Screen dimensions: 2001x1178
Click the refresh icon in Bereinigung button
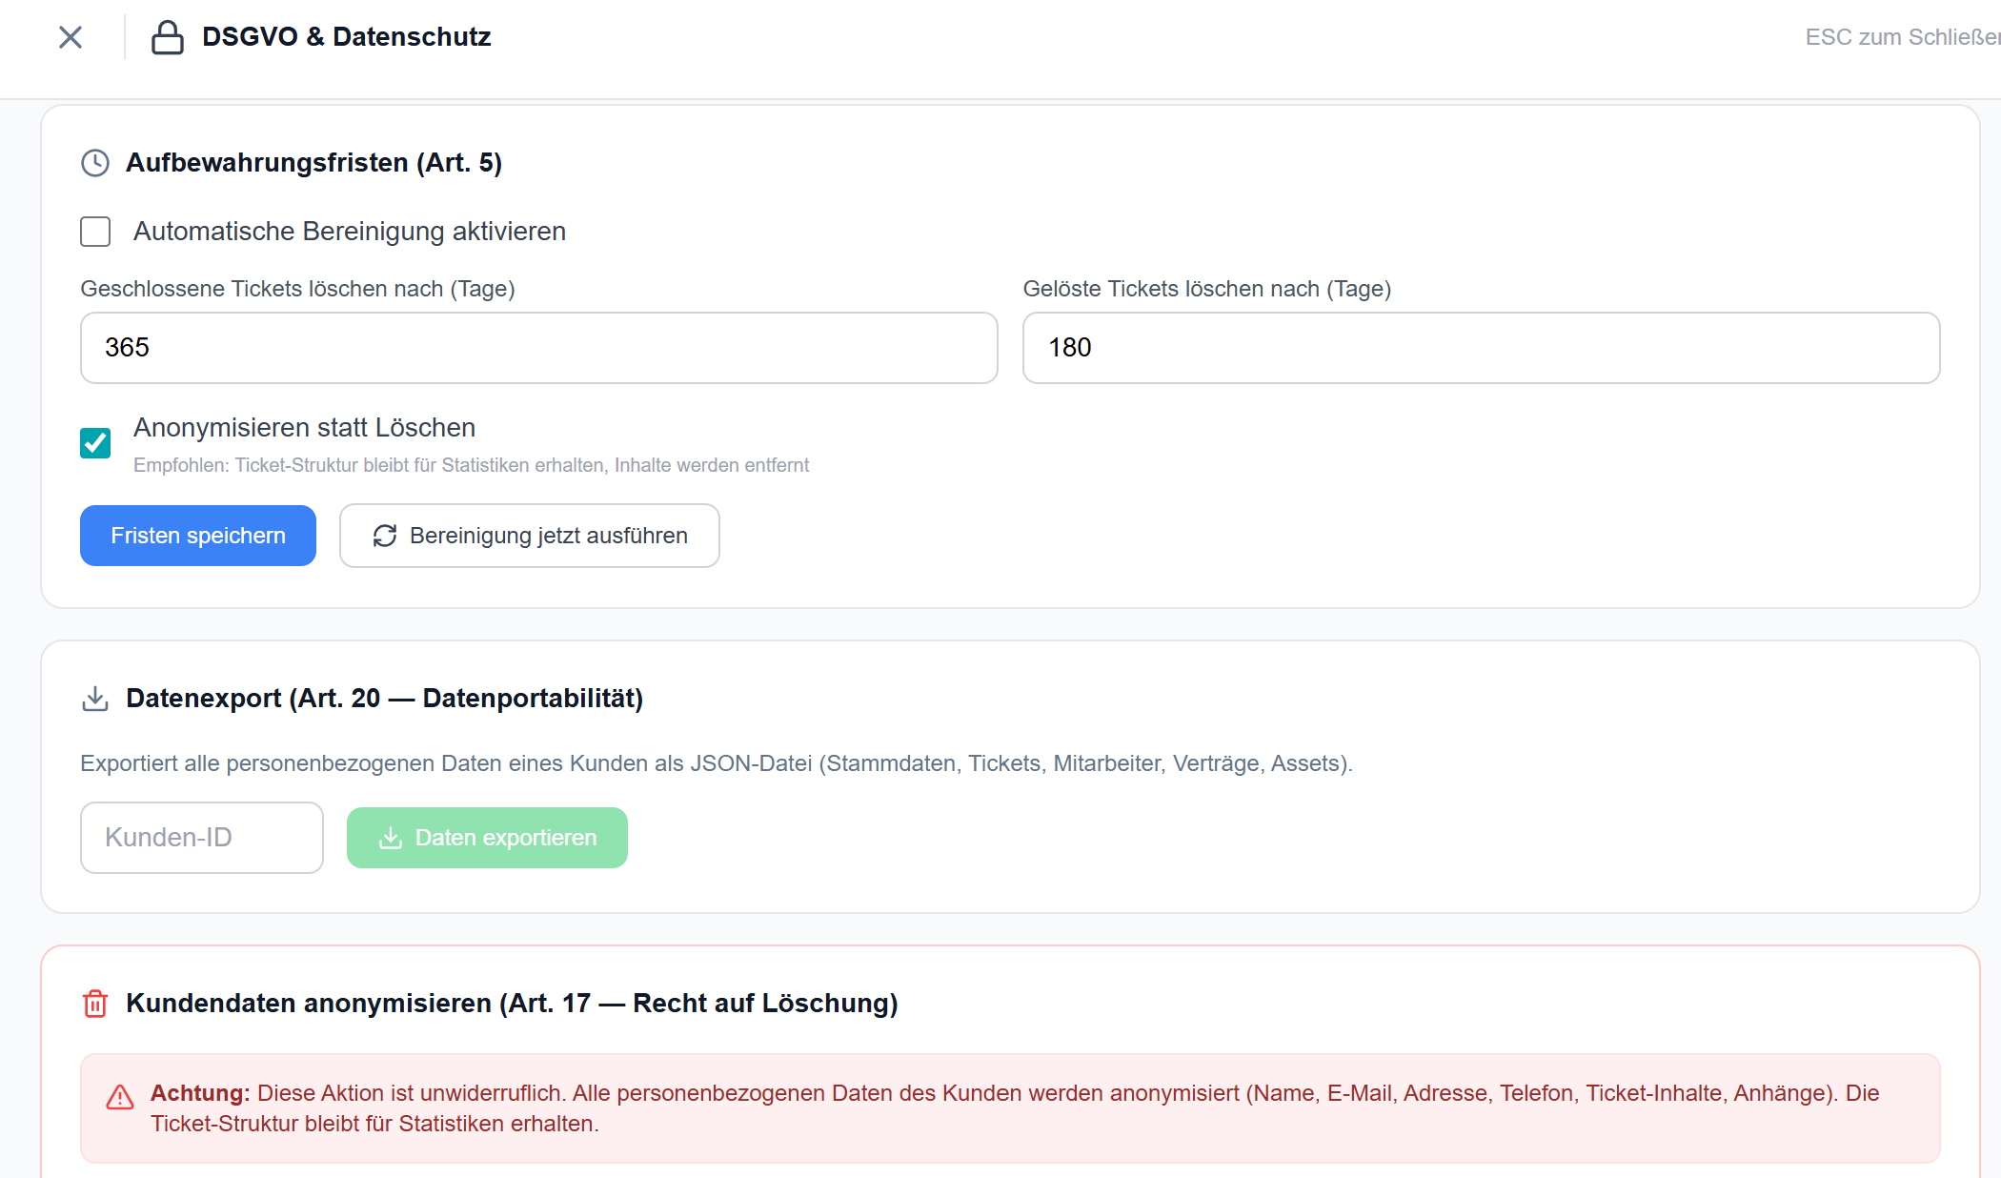tap(385, 536)
